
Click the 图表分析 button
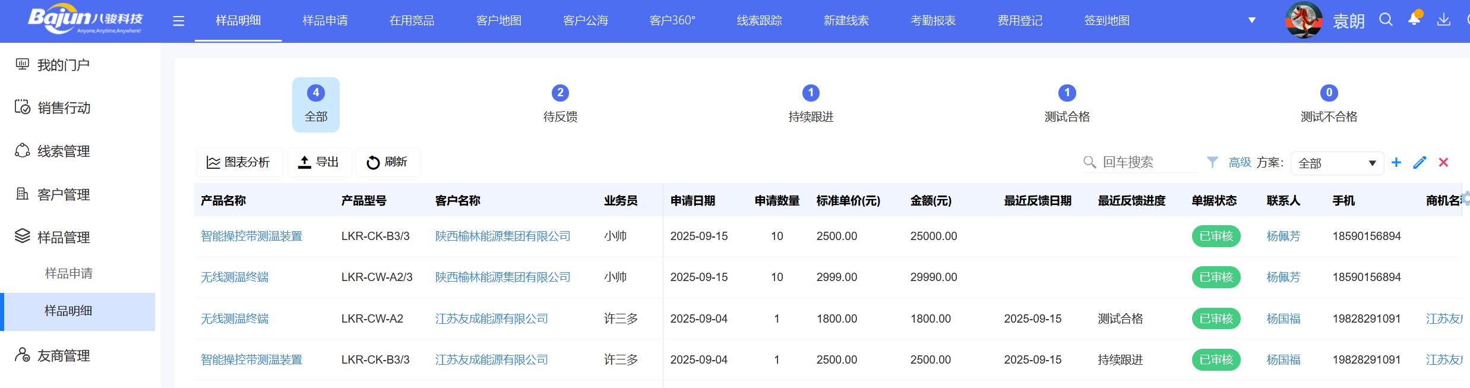[x=239, y=162]
